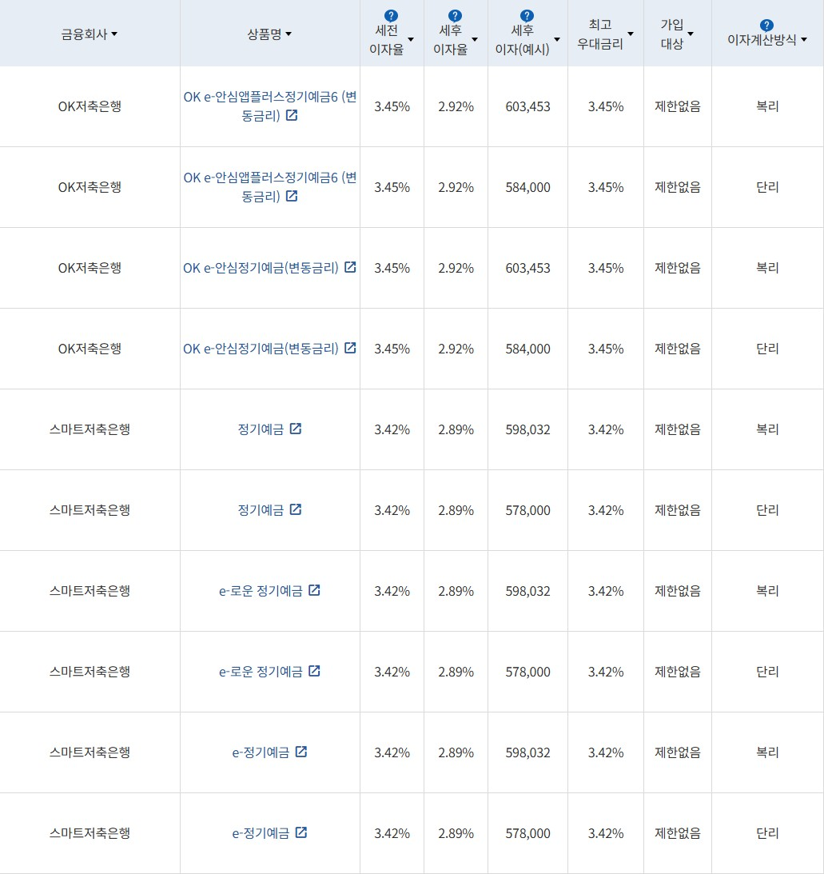
Task: Open the 상품명 column sort dropdown
Action: coord(289,34)
